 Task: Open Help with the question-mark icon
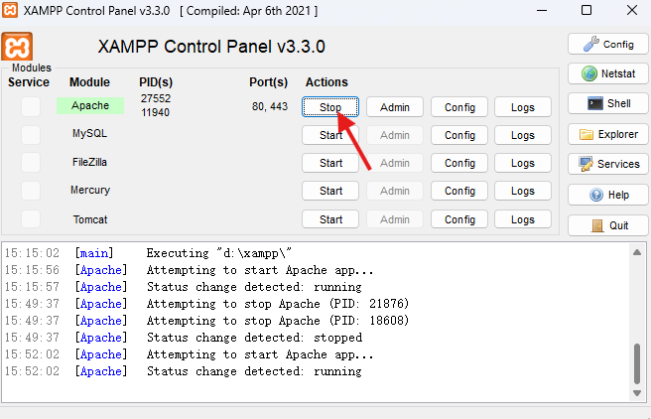tap(607, 195)
